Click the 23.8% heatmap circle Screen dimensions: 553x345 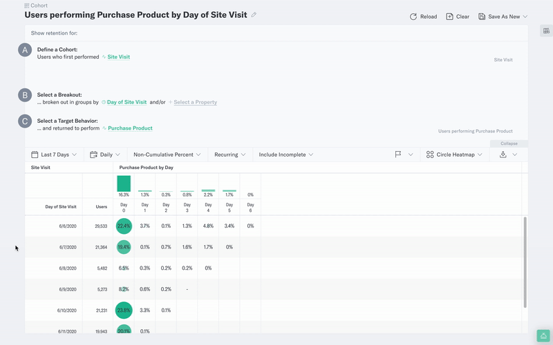124,310
